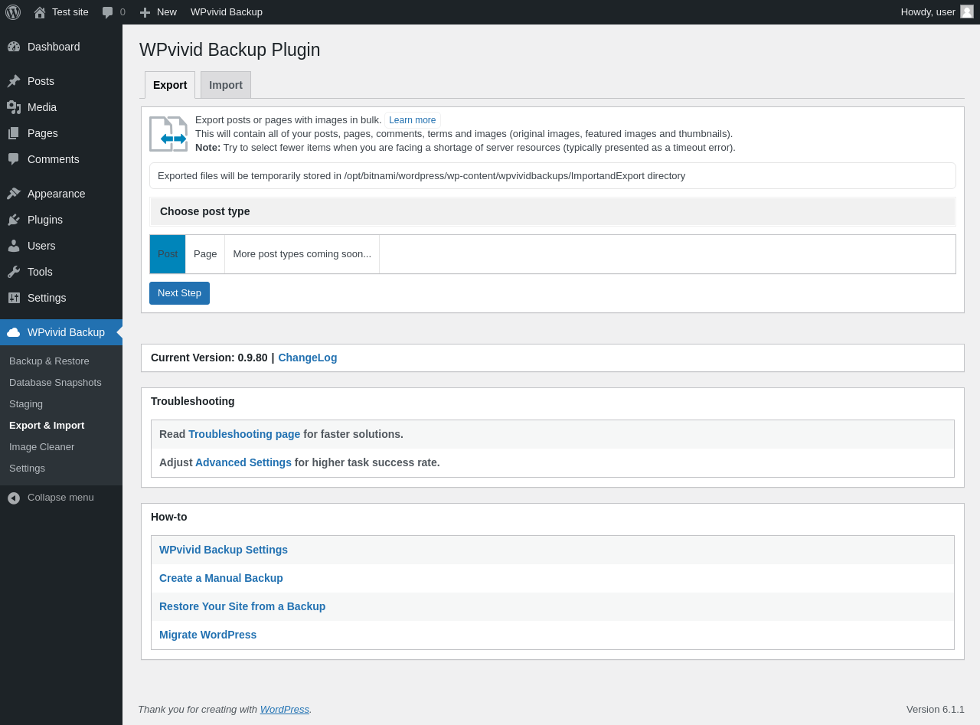
Task: Click the Posts pin icon
Action: pos(14,81)
